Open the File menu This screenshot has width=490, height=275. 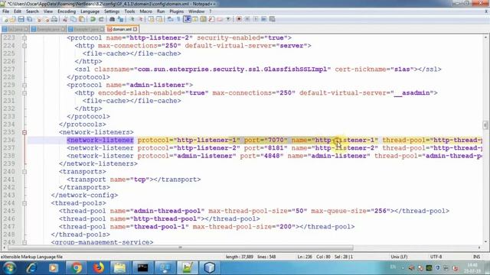[5, 11]
